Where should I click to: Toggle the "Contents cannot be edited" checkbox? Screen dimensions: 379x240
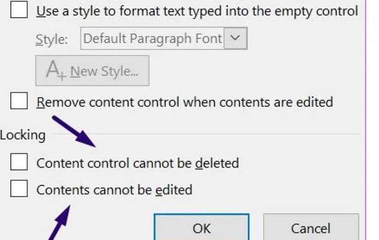point(19,189)
